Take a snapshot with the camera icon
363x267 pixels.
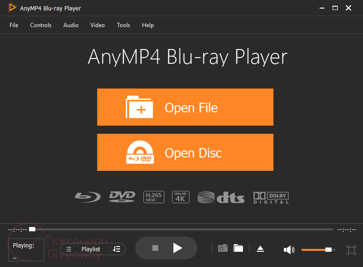point(223,248)
